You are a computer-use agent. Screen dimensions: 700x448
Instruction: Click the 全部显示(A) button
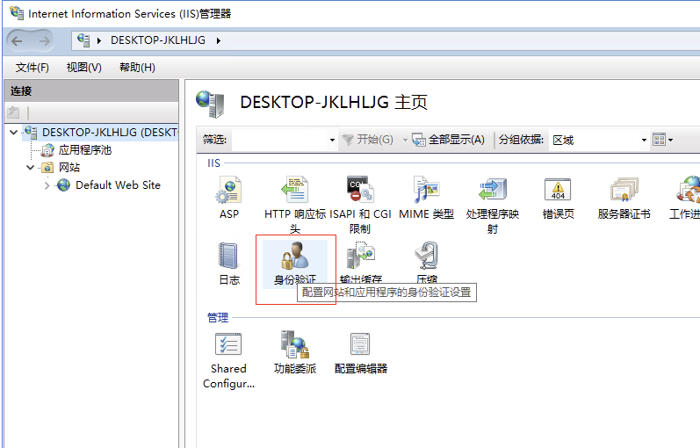(x=448, y=140)
